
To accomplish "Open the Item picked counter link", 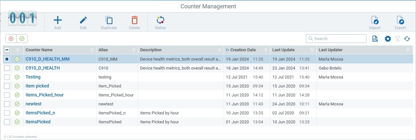I will click(x=37, y=86).
